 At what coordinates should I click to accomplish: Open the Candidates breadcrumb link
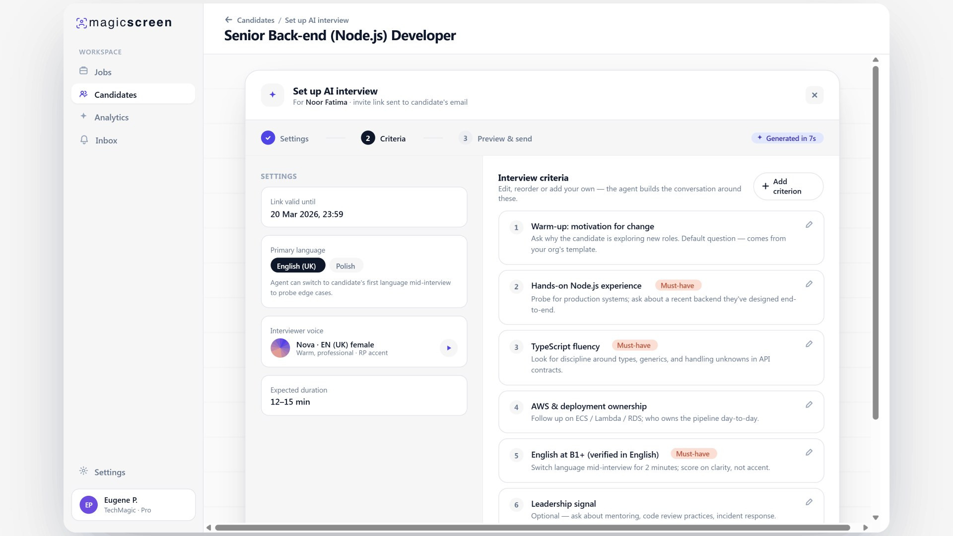[x=256, y=20]
